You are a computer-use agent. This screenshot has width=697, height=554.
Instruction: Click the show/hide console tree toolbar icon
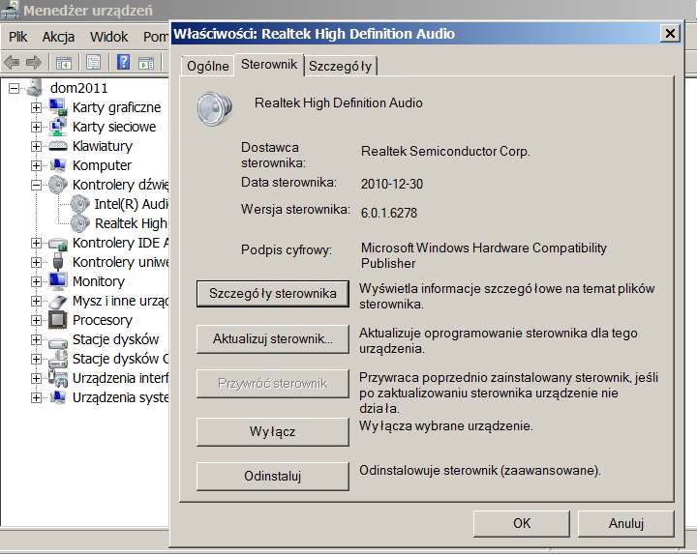64,63
